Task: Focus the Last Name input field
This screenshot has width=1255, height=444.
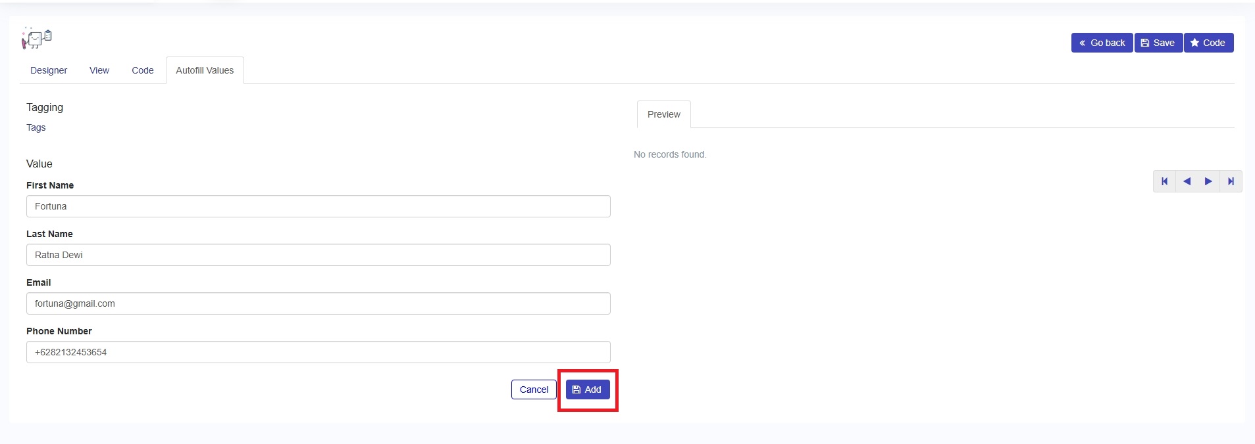Action: coord(318,255)
